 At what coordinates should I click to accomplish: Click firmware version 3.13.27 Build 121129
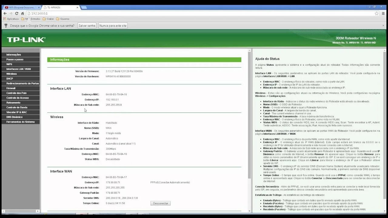pos(124,71)
